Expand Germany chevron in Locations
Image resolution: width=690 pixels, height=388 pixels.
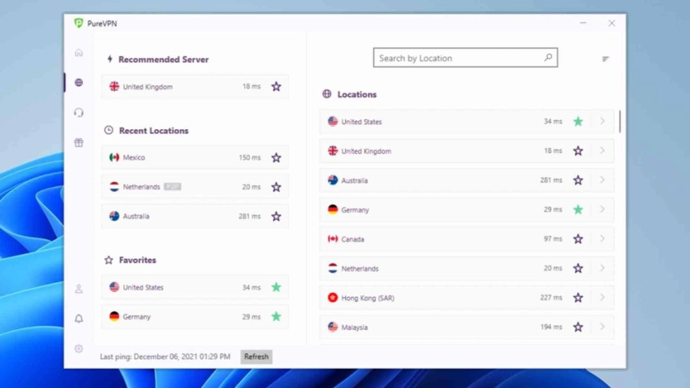coord(602,209)
